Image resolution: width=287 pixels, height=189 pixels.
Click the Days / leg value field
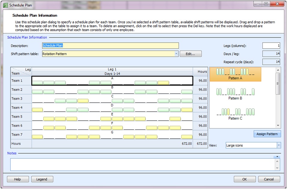tap(271, 54)
